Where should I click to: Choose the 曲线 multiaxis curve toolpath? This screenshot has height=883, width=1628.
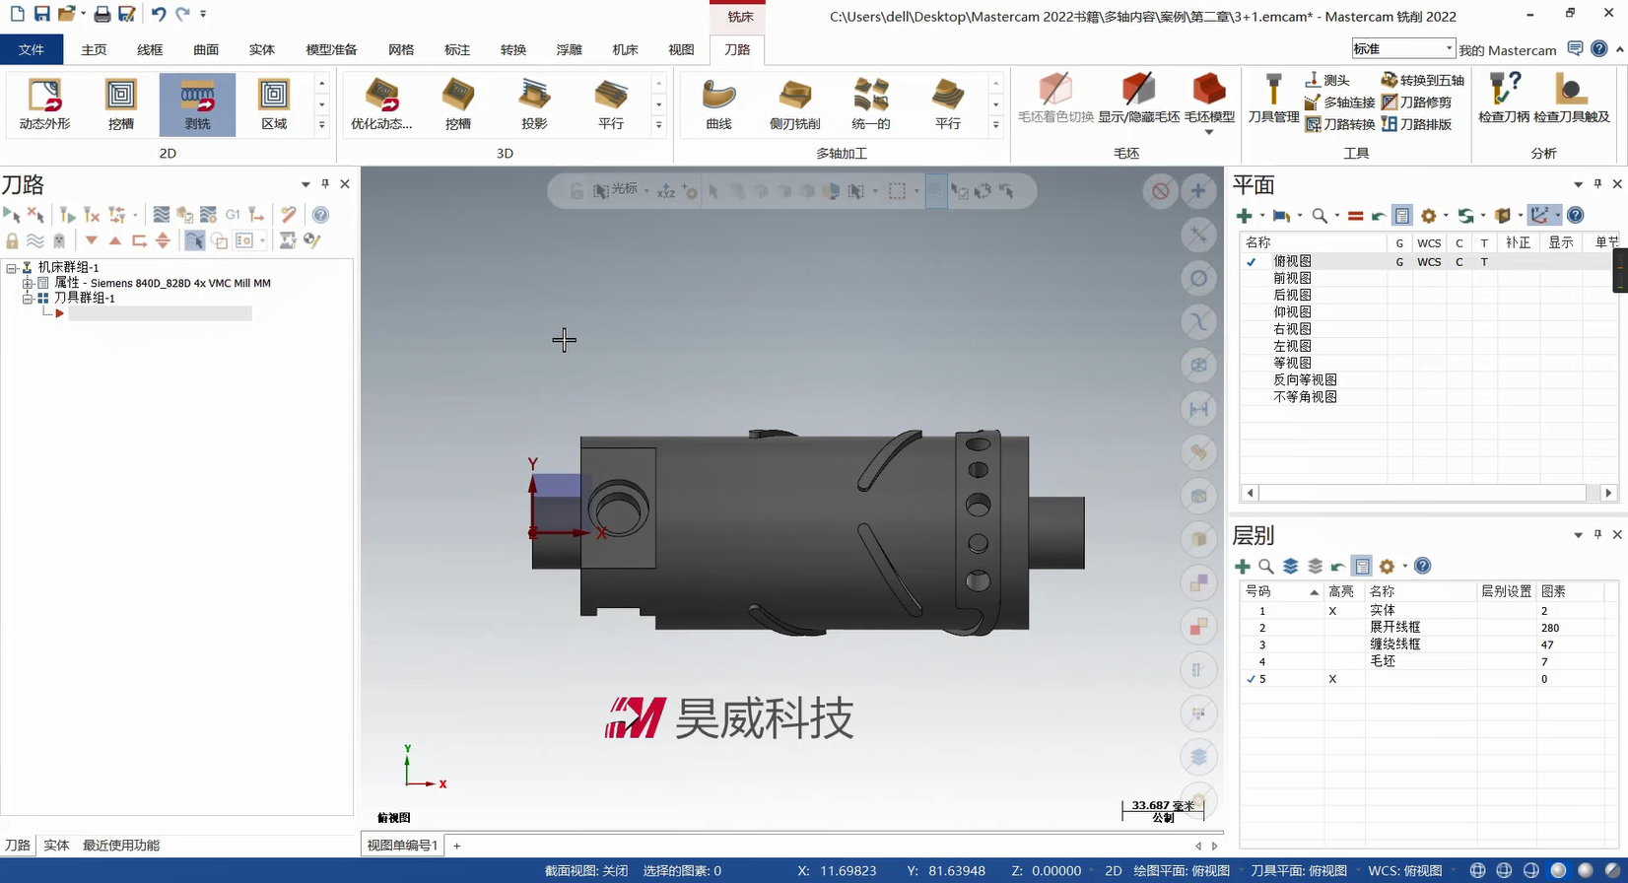pos(719,104)
